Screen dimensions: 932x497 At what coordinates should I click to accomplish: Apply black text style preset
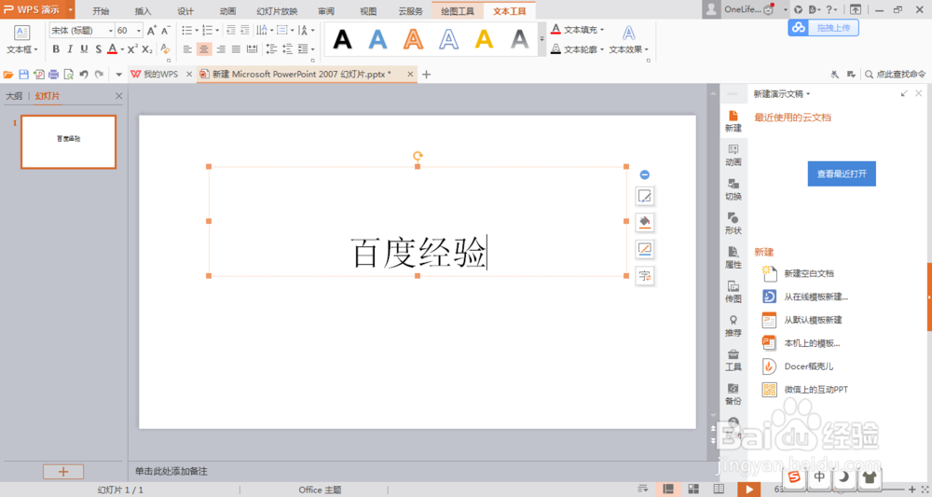click(342, 40)
